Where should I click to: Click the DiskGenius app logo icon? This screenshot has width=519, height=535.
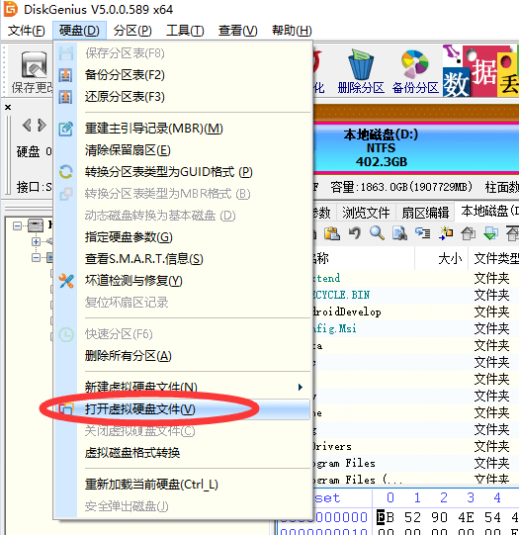(x=11, y=9)
